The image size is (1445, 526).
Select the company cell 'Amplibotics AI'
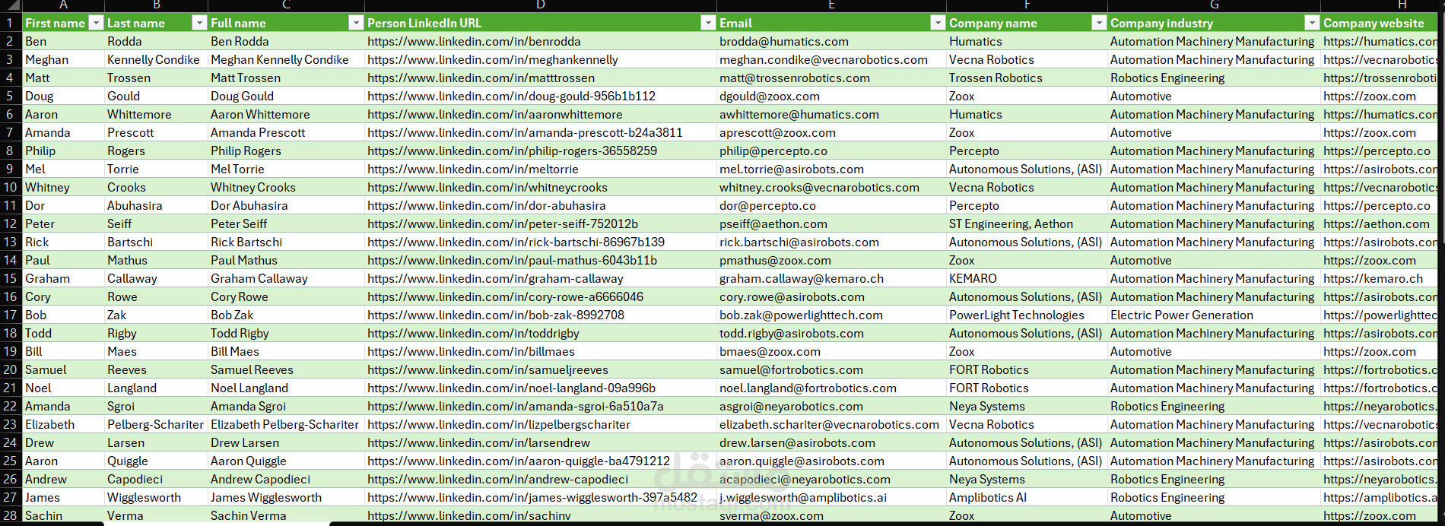1027,497
